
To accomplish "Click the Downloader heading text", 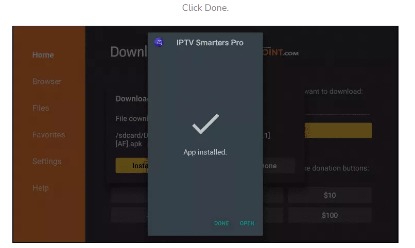I will (129, 51).
